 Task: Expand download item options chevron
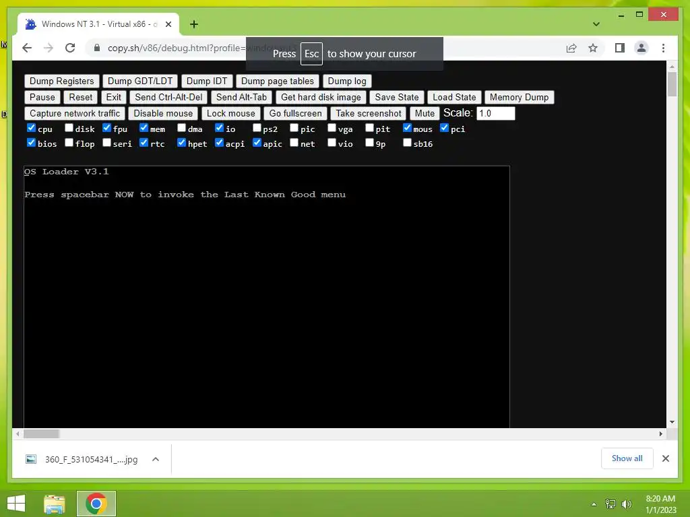tap(156, 459)
